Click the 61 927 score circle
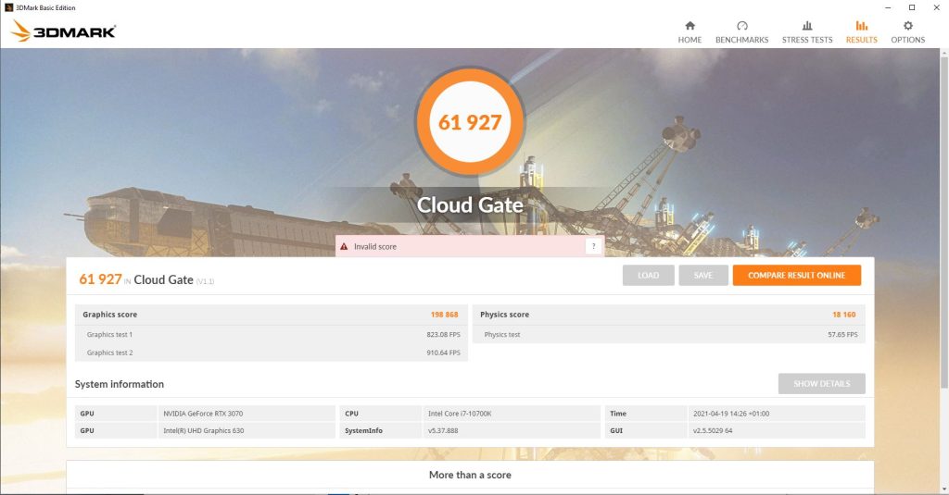 [x=470, y=122]
